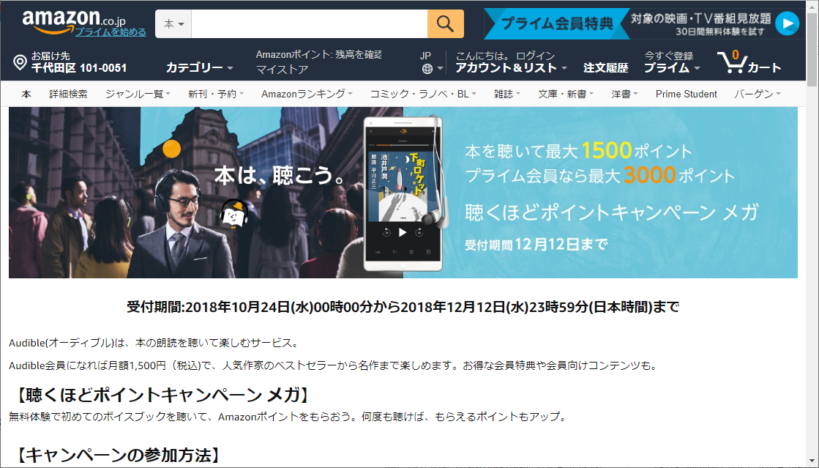The height and width of the screenshot is (468, 819).
Task: Open the 本 search category dropdown
Action: (173, 23)
